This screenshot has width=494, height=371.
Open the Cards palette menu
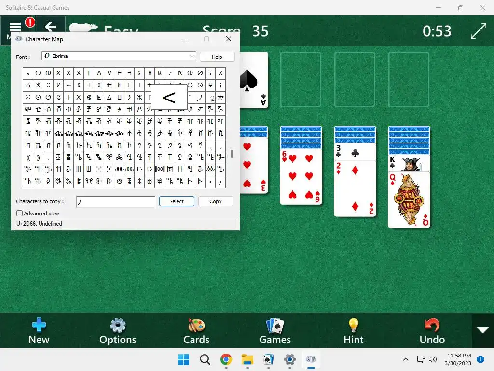[x=196, y=331]
